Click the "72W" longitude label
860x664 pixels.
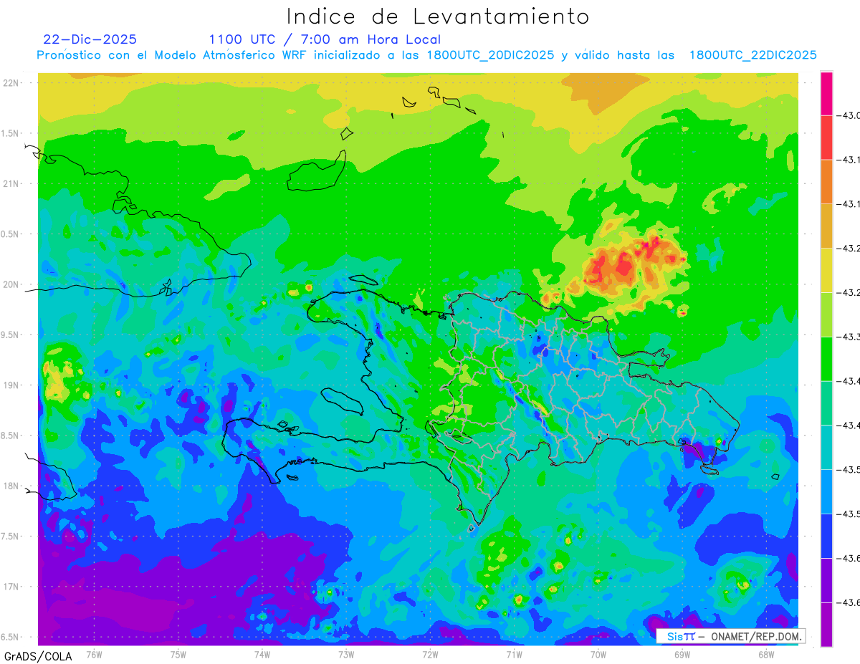coord(430,654)
